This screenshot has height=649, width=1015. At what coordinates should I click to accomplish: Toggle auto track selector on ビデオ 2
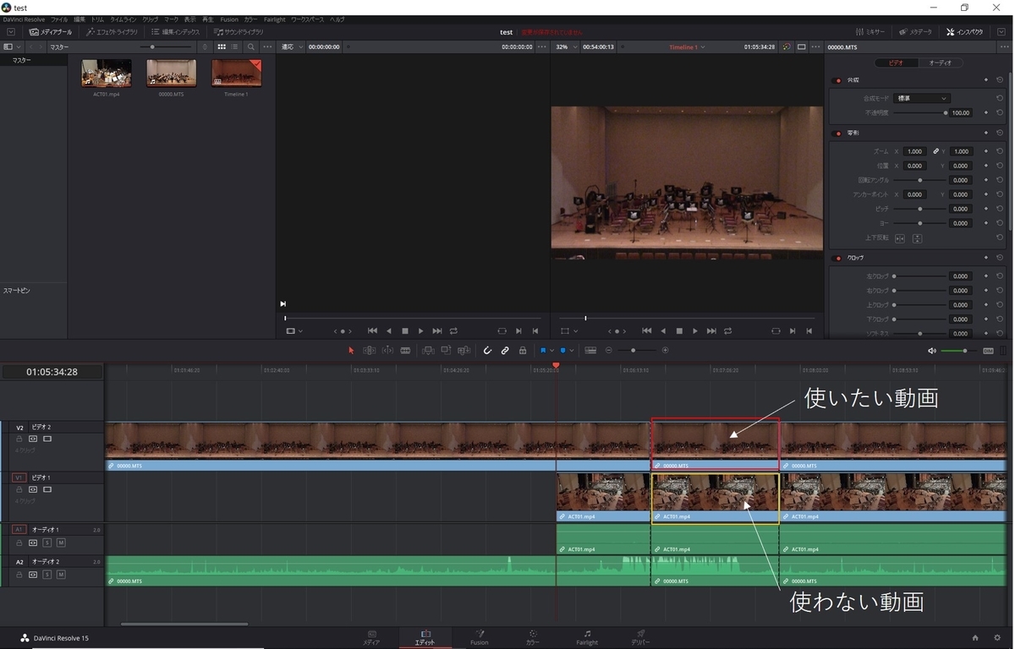coord(33,439)
